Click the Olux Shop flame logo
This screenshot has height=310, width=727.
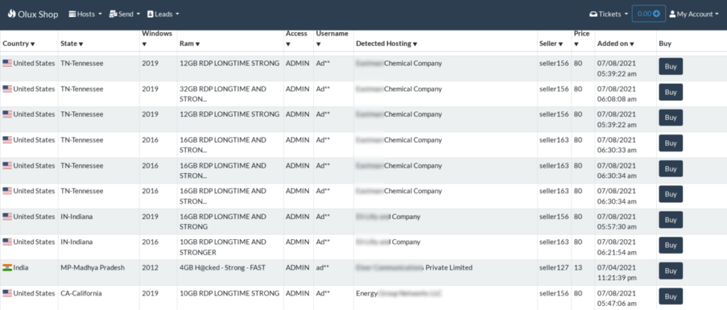click(11, 14)
